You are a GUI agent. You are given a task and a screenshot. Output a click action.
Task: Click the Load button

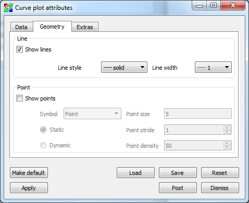coord(135,173)
